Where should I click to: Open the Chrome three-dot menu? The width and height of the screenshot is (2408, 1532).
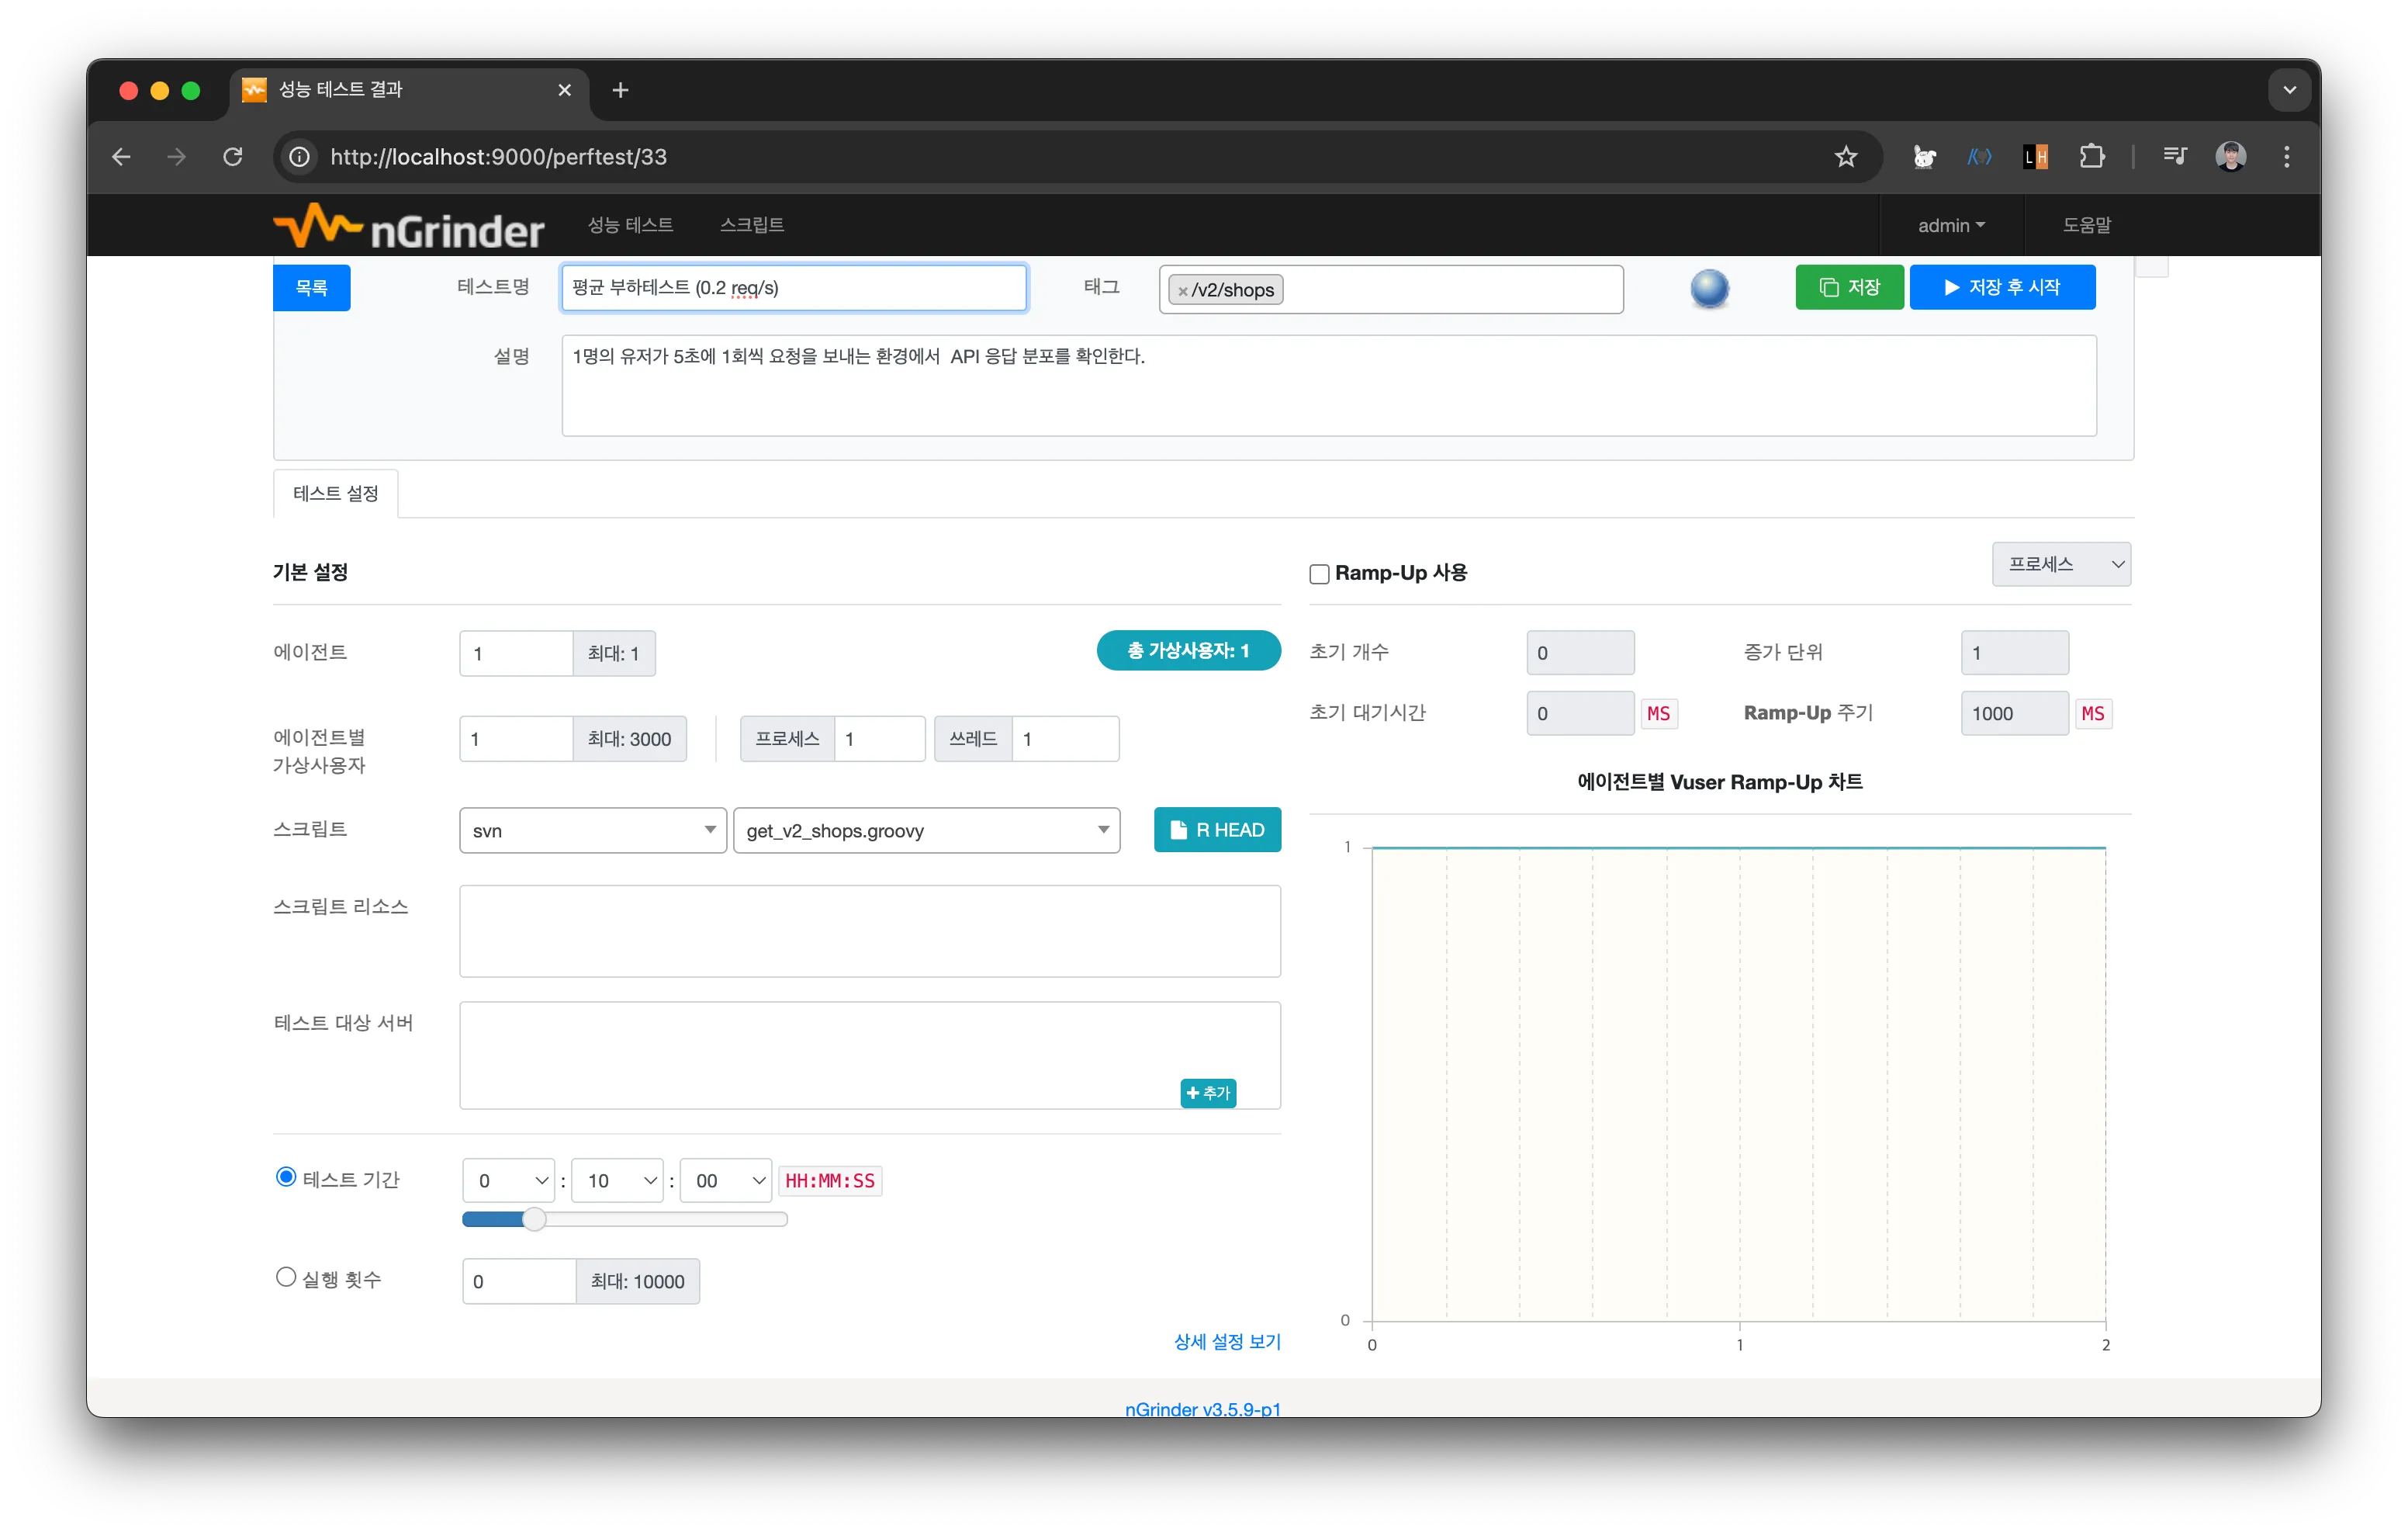pos(2286,157)
